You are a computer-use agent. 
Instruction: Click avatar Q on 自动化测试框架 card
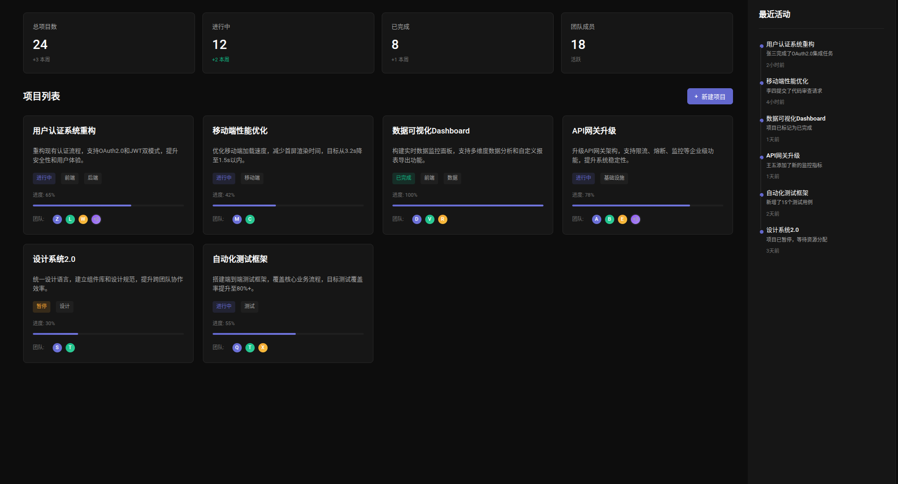(237, 348)
